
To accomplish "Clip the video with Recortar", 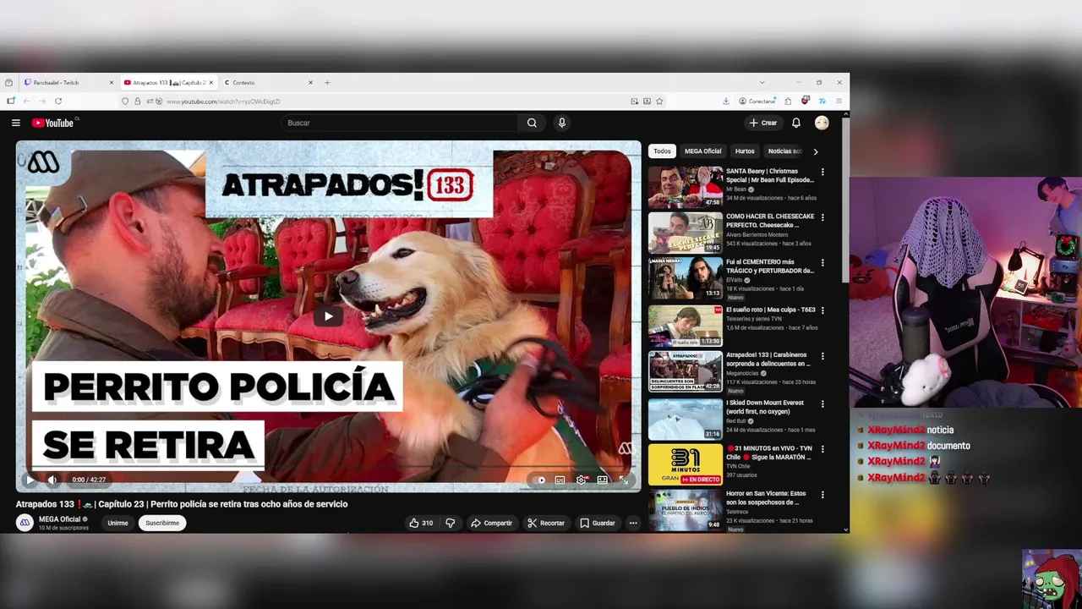I will click(x=545, y=523).
